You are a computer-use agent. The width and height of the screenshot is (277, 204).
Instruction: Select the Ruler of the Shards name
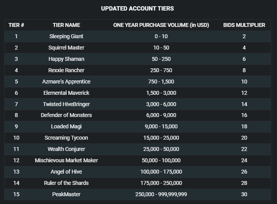pyautogui.click(x=66, y=183)
